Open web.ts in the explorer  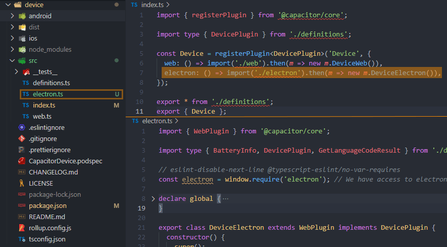[x=42, y=116]
